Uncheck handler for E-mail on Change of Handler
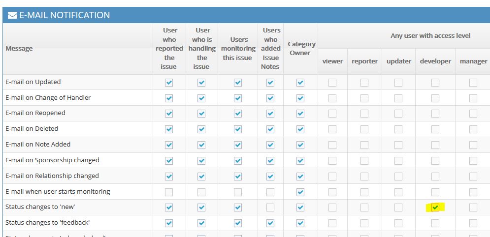490x237 pixels. coord(201,98)
